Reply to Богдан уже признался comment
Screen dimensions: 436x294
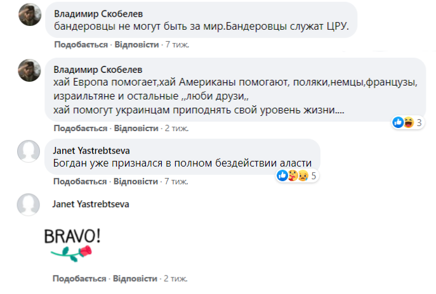[136, 181]
